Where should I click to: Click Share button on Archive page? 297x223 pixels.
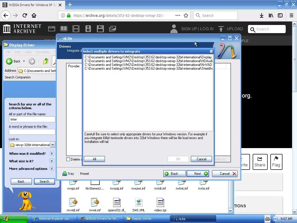(260, 162)
